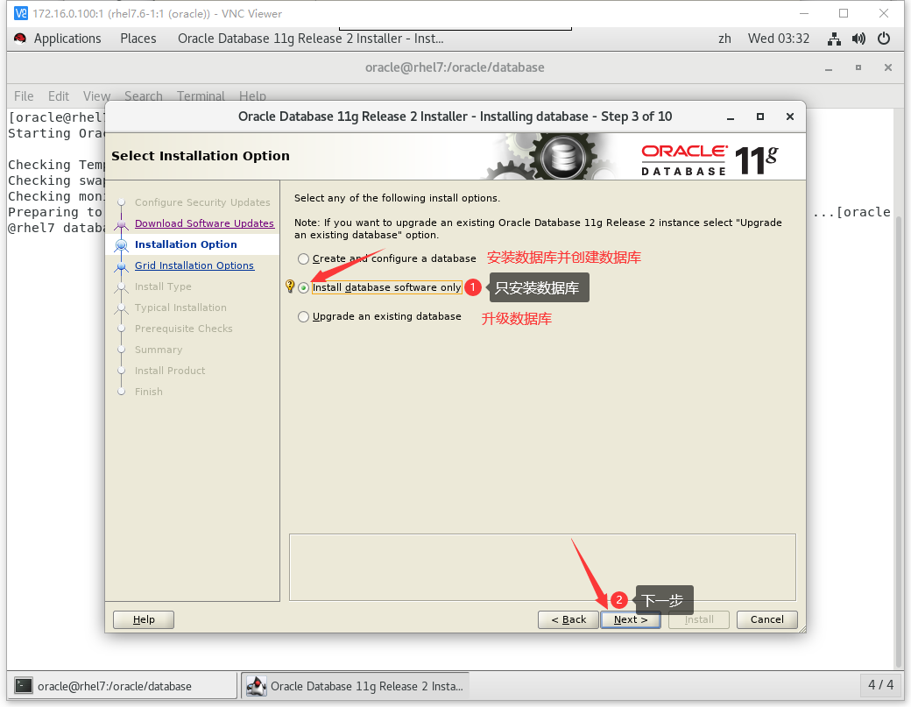Click the Oracle installer icon in bottom taskbar
911x707 pixels.
point(256,685)
